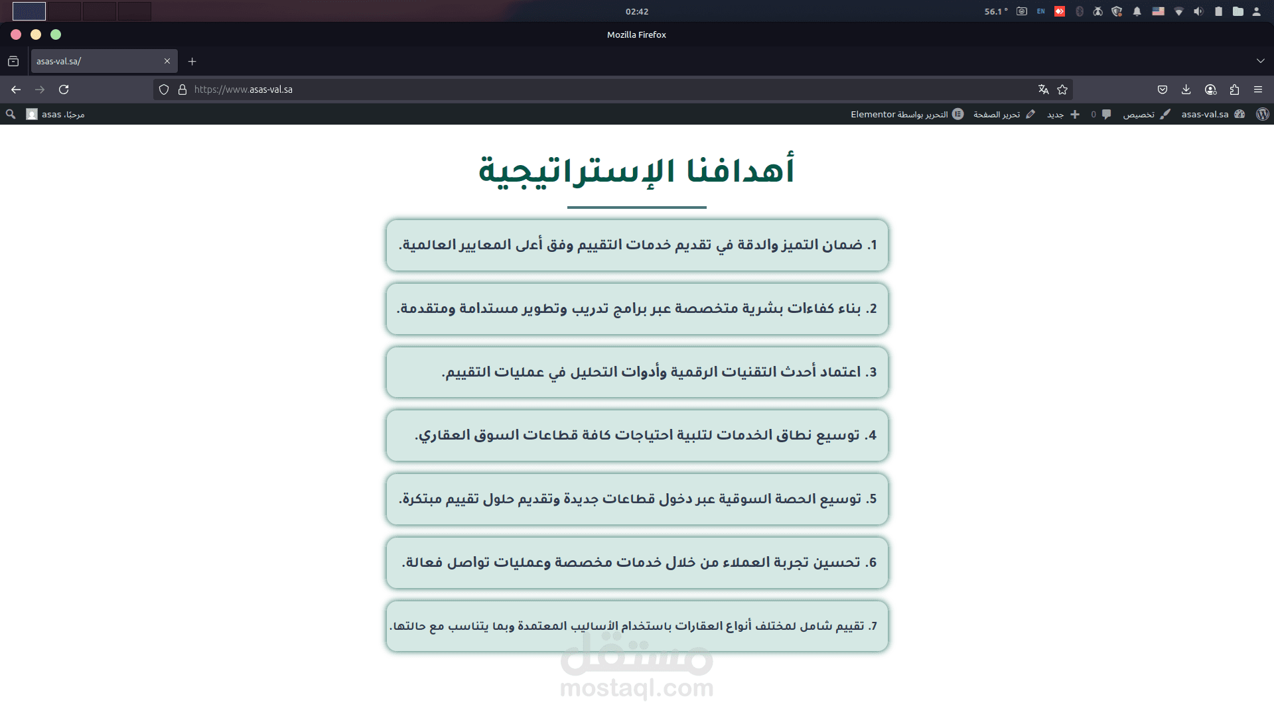Click objective 1 ضمان التميز والدقة card

[x=637, y=245]
